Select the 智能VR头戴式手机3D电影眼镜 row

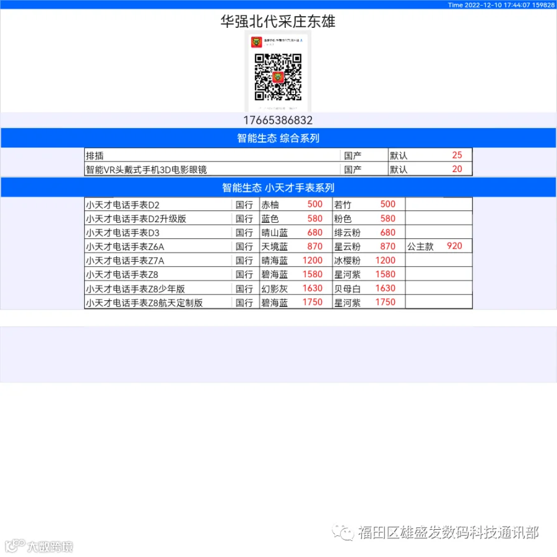[x=278, y=169]
